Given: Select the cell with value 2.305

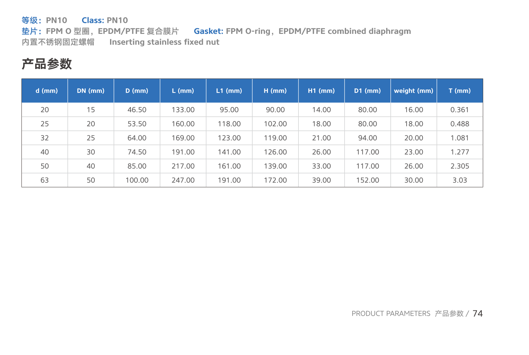Looking at the screenshot, I should pyautogui.click(x=460, y=166).
